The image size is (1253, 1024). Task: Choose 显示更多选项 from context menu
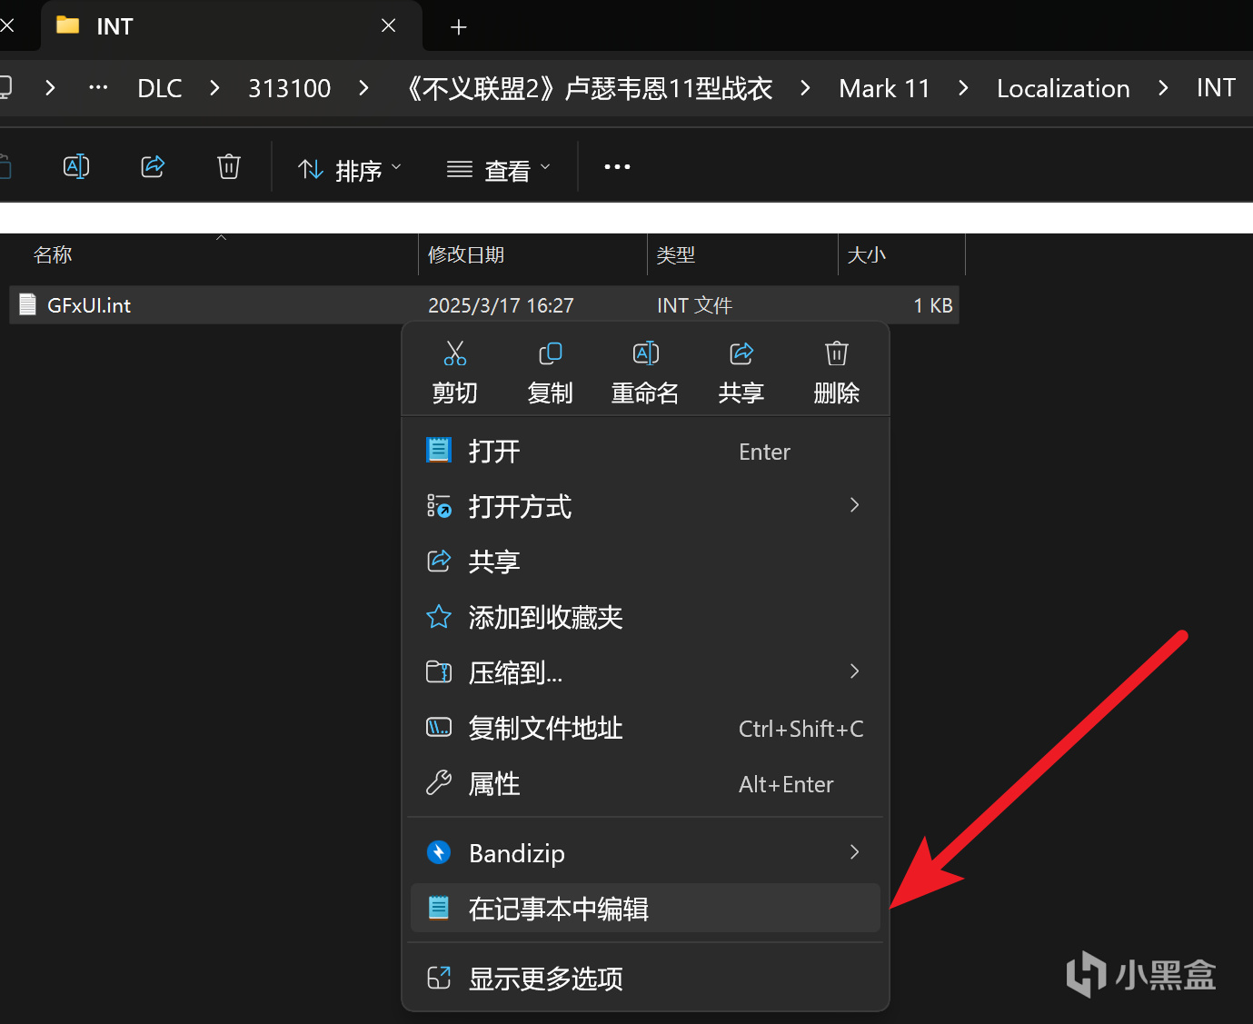pos(645,979)
